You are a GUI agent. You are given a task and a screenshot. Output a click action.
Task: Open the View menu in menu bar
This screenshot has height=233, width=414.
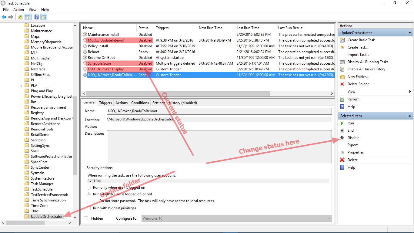pos(33,10)
